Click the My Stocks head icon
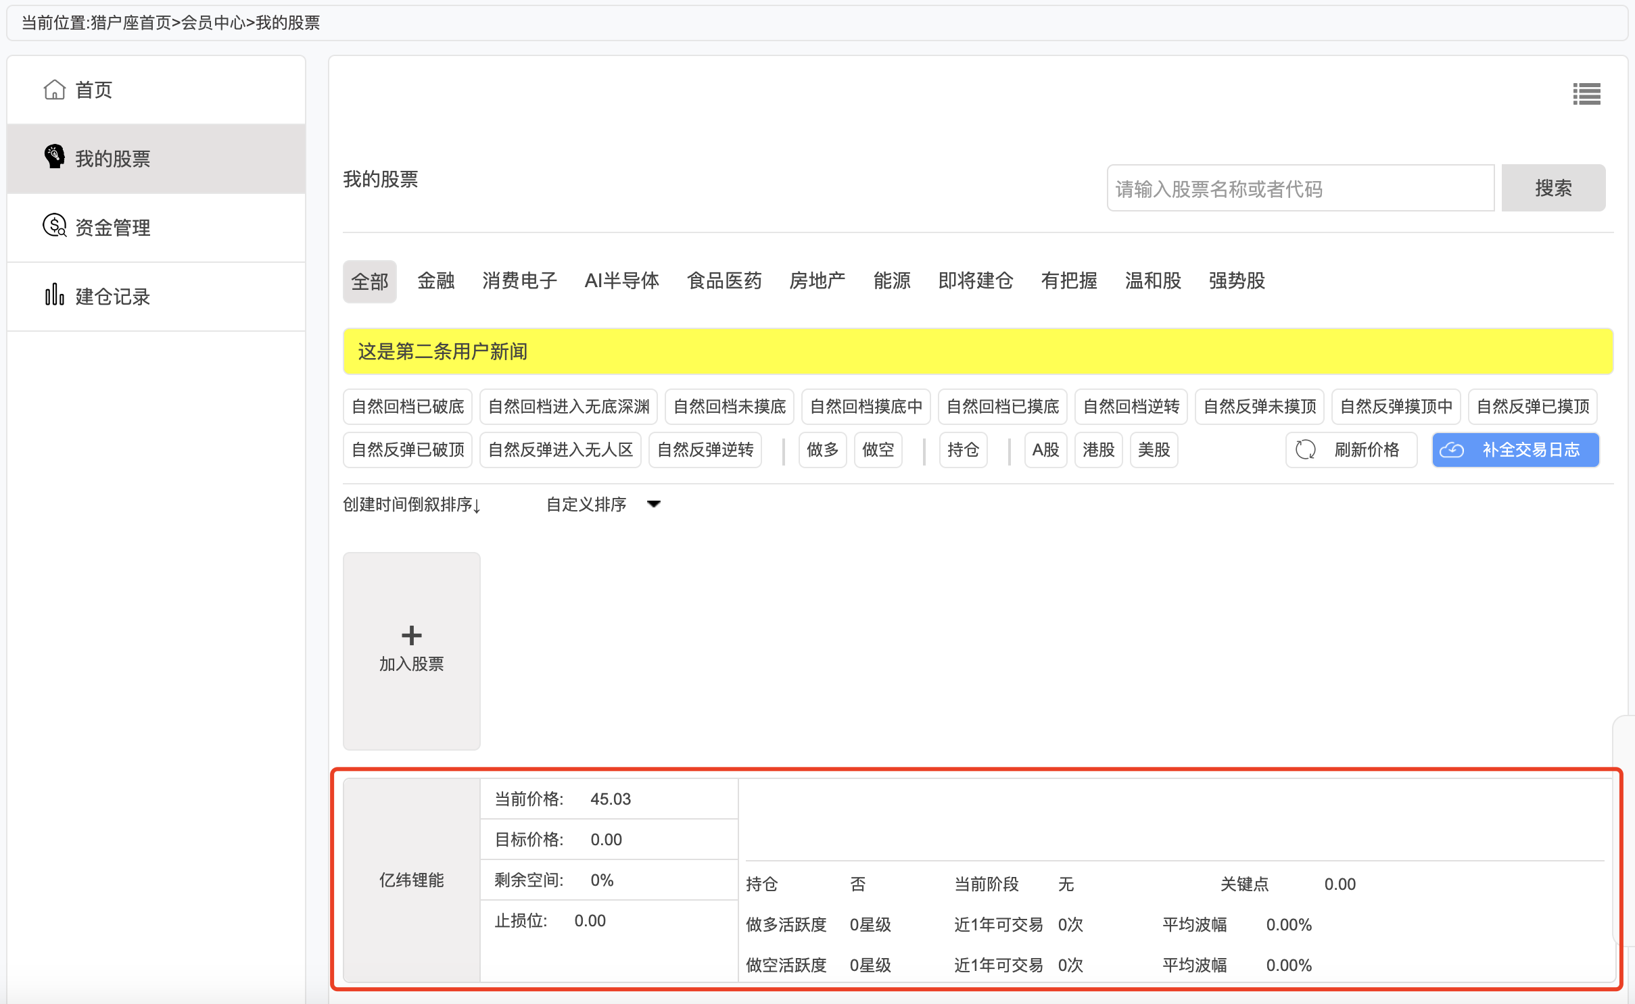The image size is (1635, 1004). pyautogui.click(x=54, y=157)
